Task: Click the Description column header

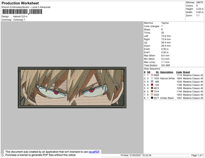Action: point(167,72)
